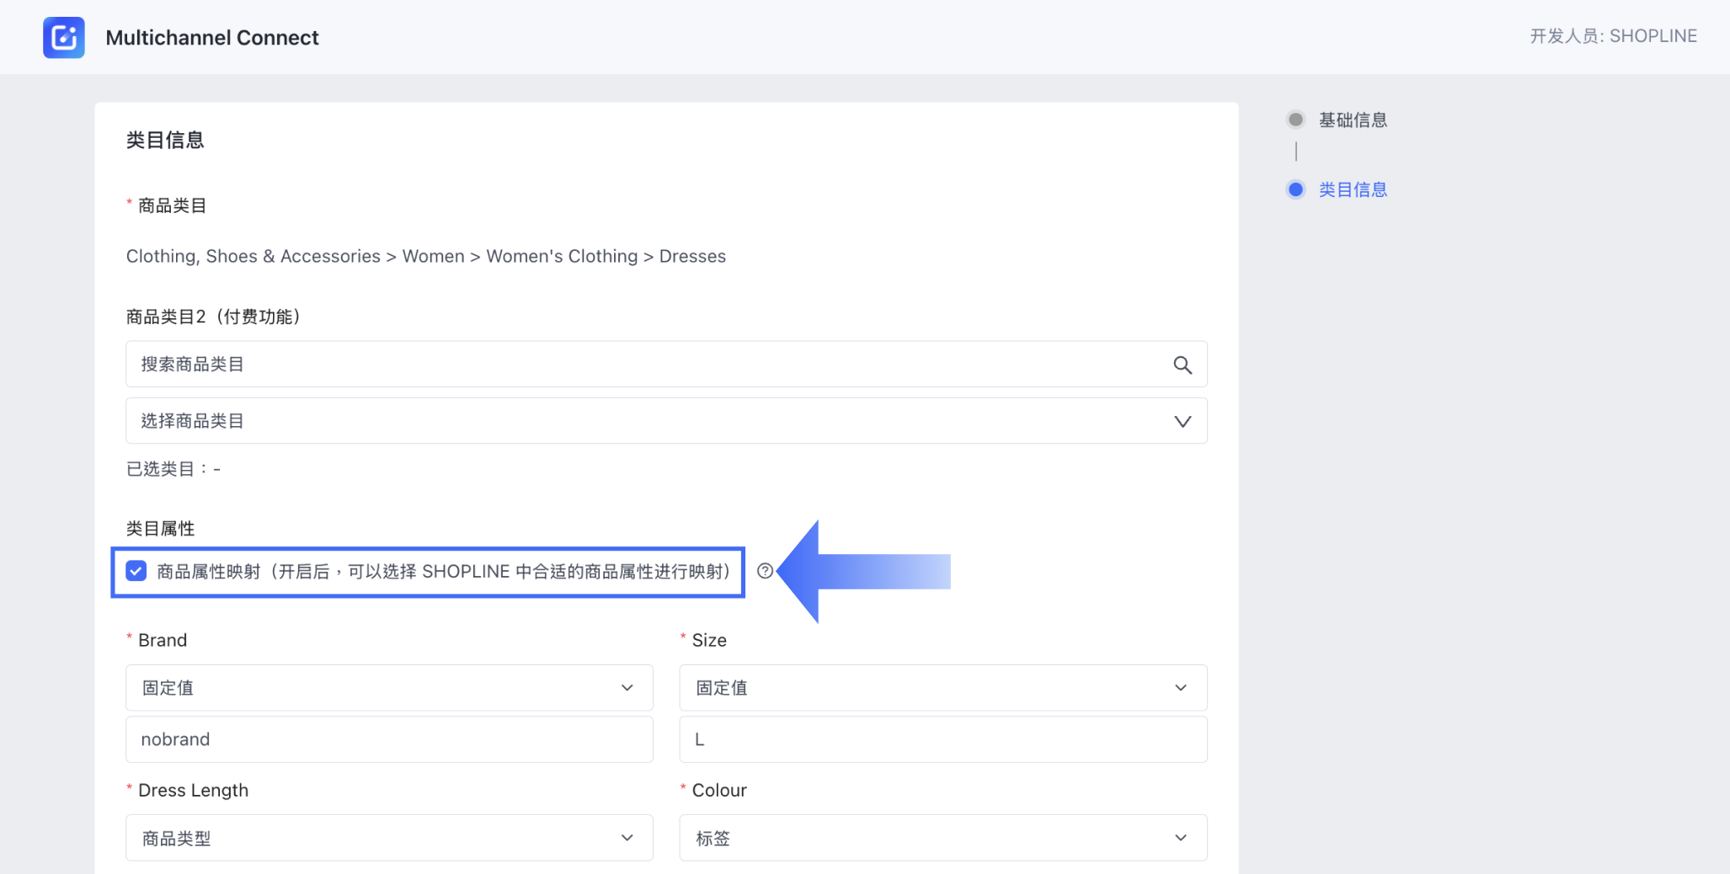Click the Multichannel Connect app logo
Viewport: 1730px width, 874px height.
pos(64,37)
